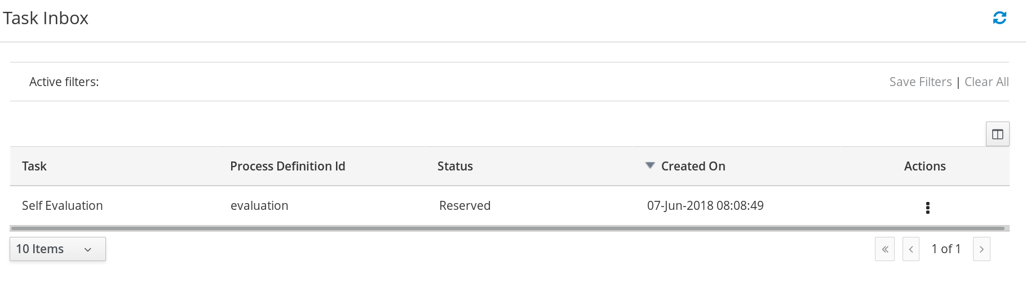Image resolution: width=1026 pixels, height=292 pixels.
Task: Click the 07-Jun-2018 created date cell
Action: point(705,206)
